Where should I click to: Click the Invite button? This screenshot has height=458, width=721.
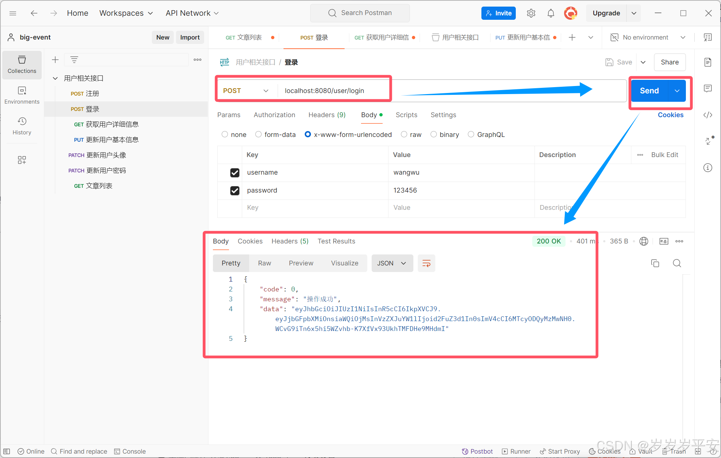point(499,13)
